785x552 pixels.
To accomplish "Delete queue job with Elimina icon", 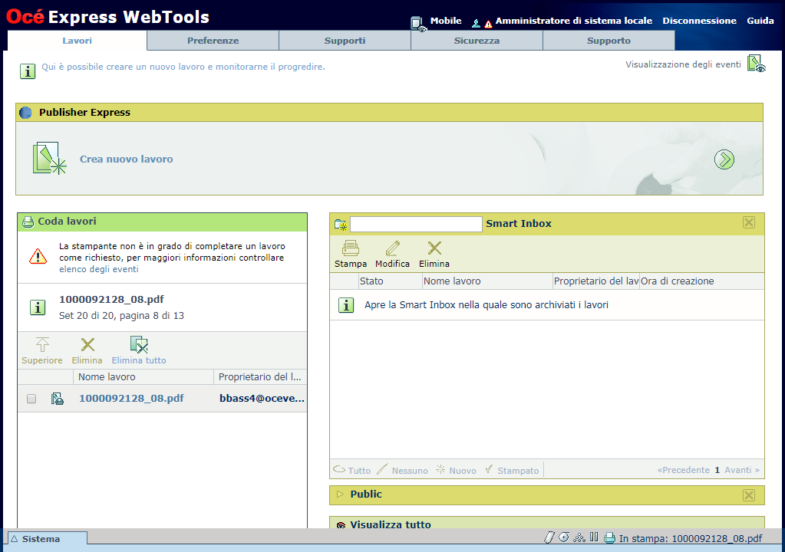I will pyautogui.click(x=87, y=344).
